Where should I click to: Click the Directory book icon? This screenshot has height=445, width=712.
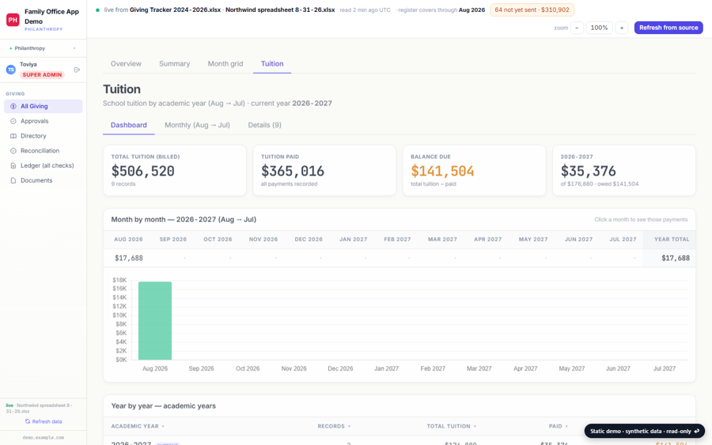(x=13, y=136)
